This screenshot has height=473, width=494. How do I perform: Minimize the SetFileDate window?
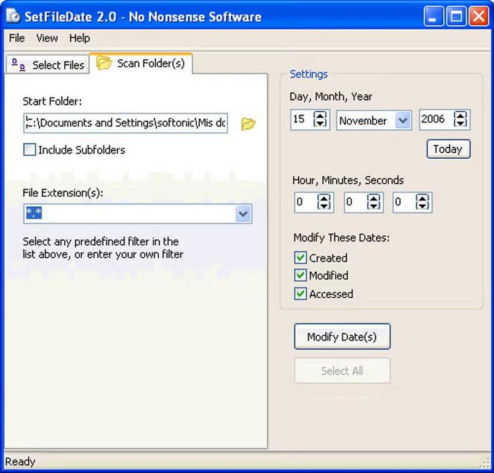click(x=433, y=16)
